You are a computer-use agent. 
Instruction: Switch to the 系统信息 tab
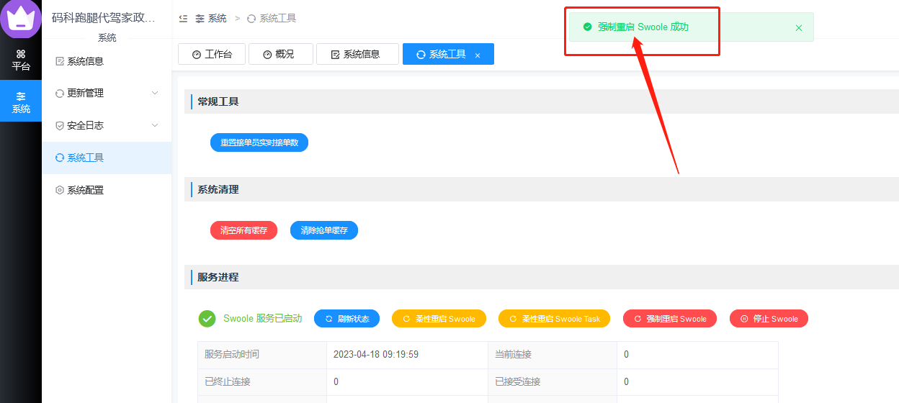(x=357, y=54)
